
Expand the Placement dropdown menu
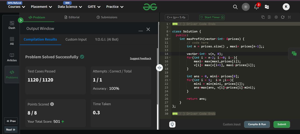(41, 7)
